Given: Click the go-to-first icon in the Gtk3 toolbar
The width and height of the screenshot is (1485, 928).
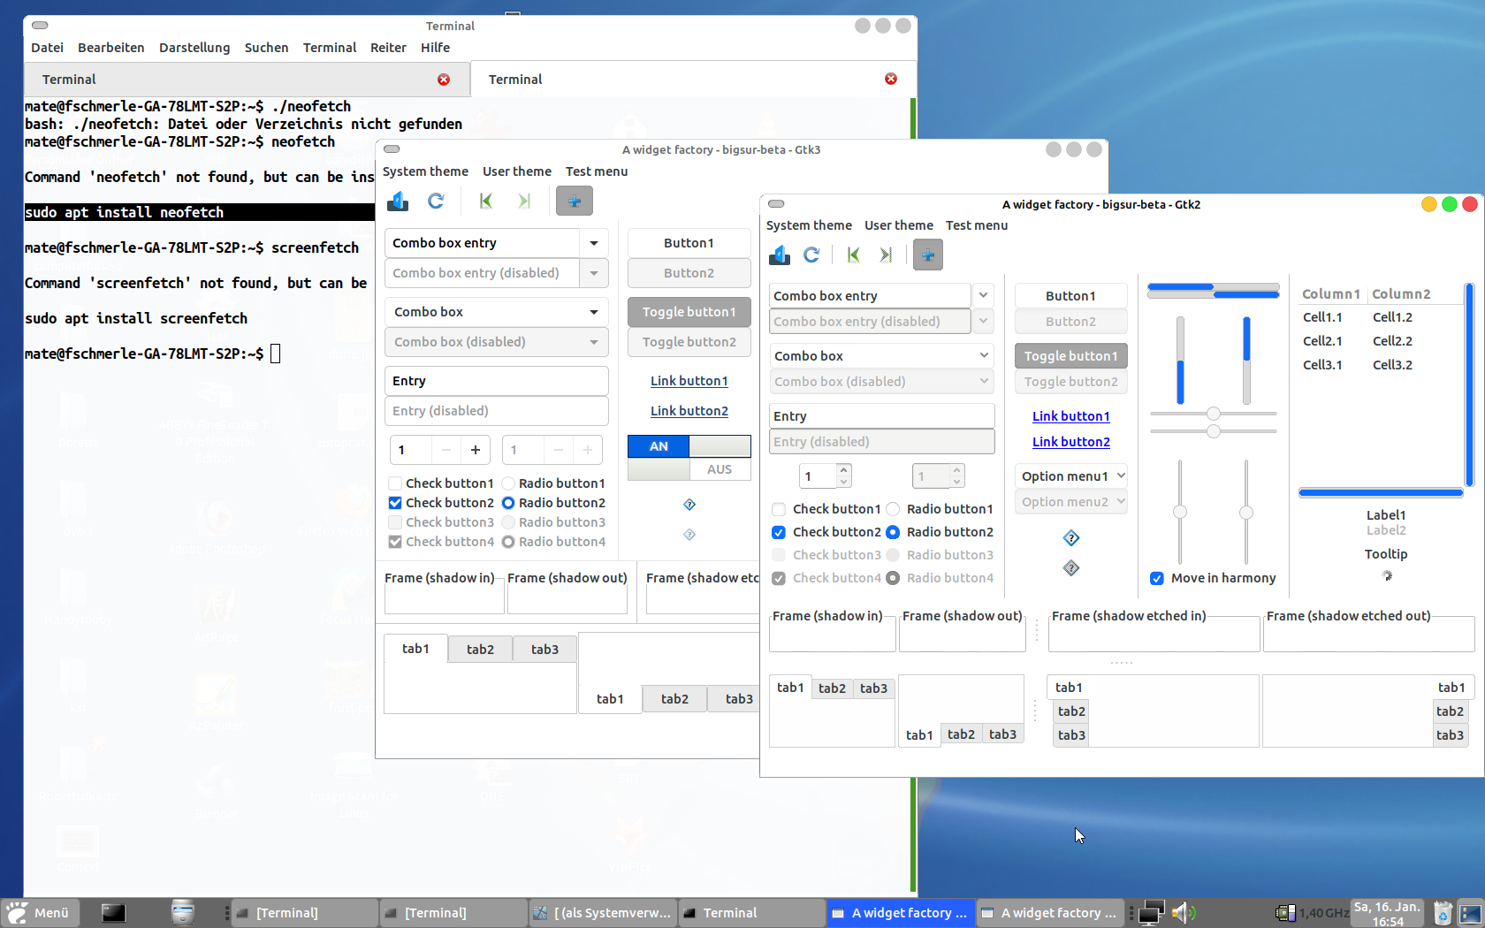Looking at the screenshot, I should tap(485, 202).
